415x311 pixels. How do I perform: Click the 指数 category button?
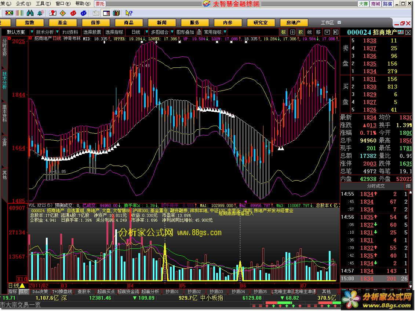(x=29, y=22)
